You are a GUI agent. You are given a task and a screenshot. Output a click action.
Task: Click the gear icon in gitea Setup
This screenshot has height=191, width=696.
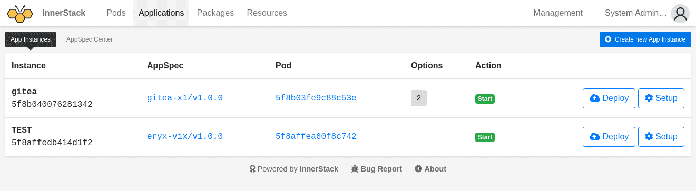649,98
